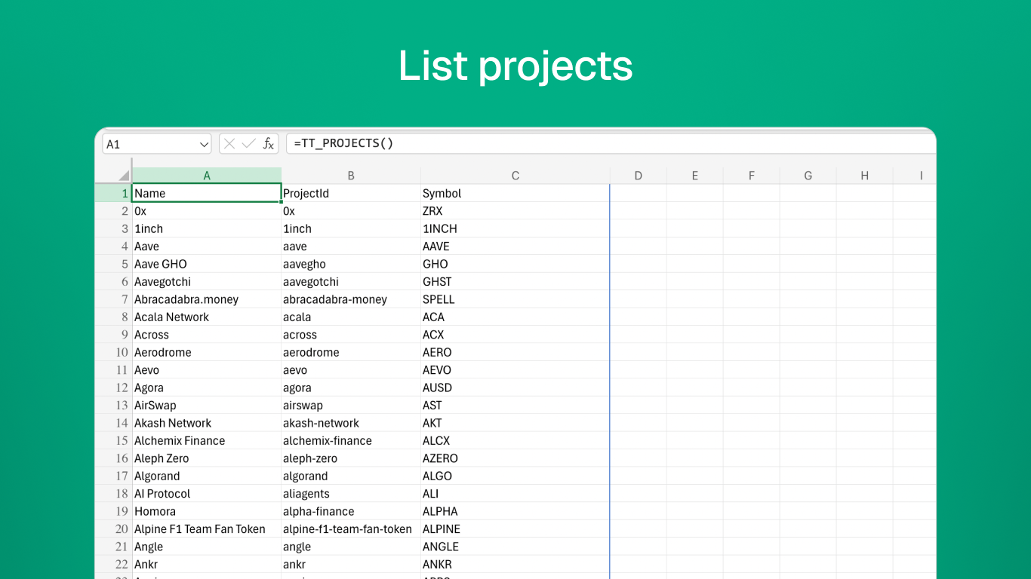Select the aleph-zero project id cell

[x=351, y=458]
